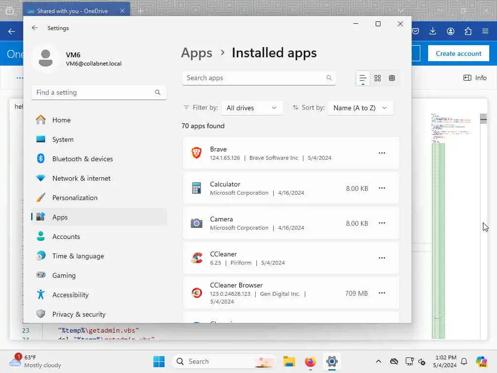
Task: Close the OneDrive browser tab
Action: tap(122, 11)
